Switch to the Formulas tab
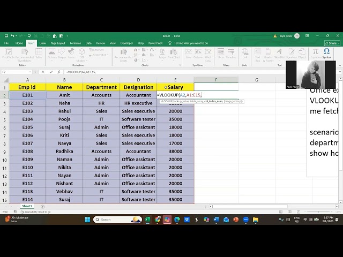This screenshot has width=343, height=257. (76, 43)
